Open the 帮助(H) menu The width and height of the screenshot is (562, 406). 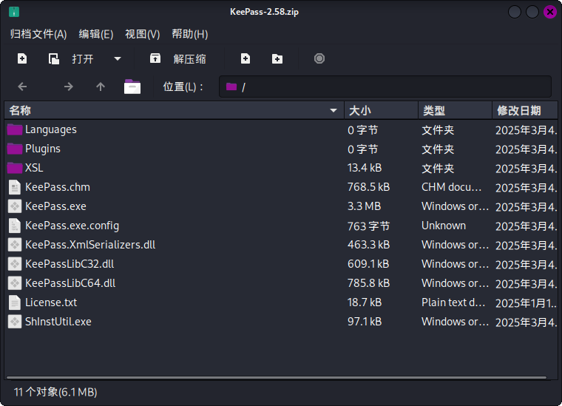click(189, 34)
